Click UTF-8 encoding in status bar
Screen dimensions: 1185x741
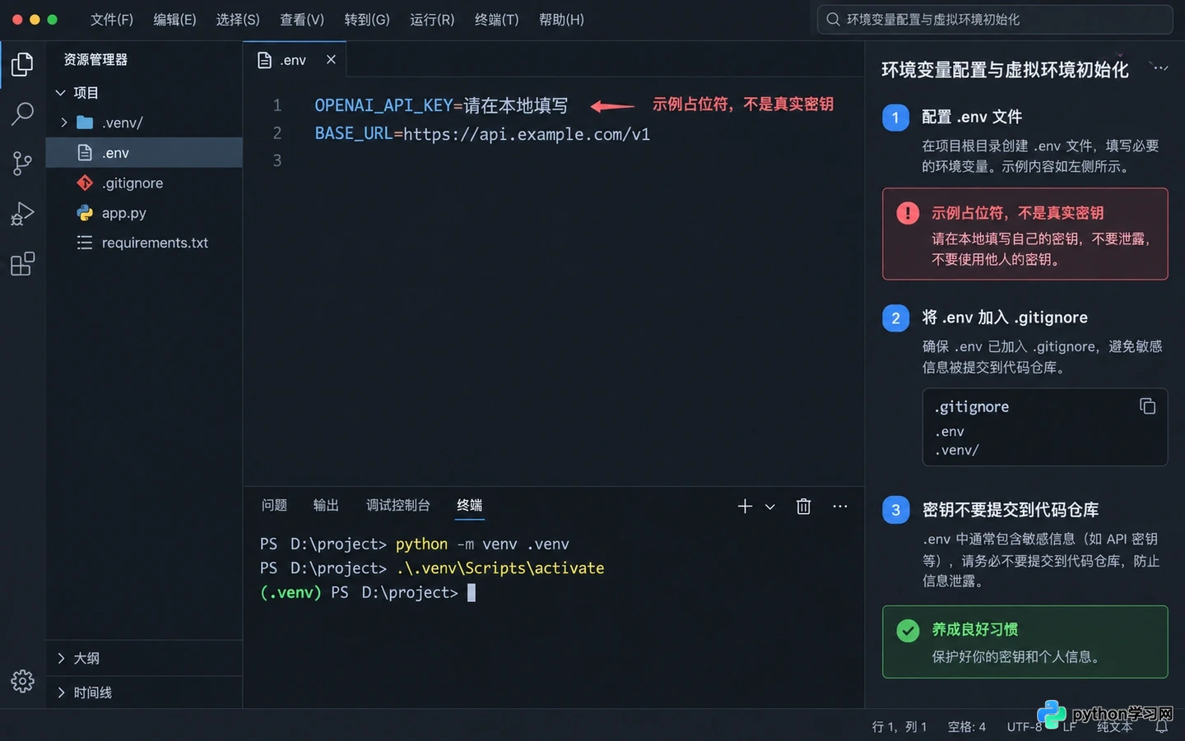[x=1025, y=727]
